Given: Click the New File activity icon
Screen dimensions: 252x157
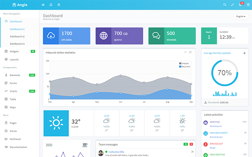Looking at the screenshot, I should [205, 123].
